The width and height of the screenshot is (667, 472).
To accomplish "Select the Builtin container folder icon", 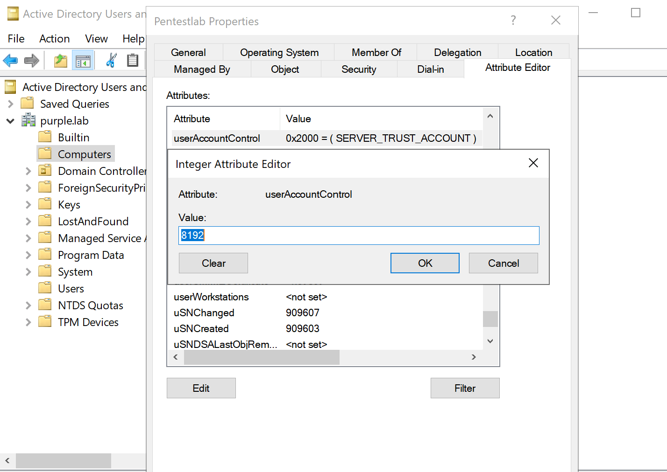I will (x=45, y=137).
